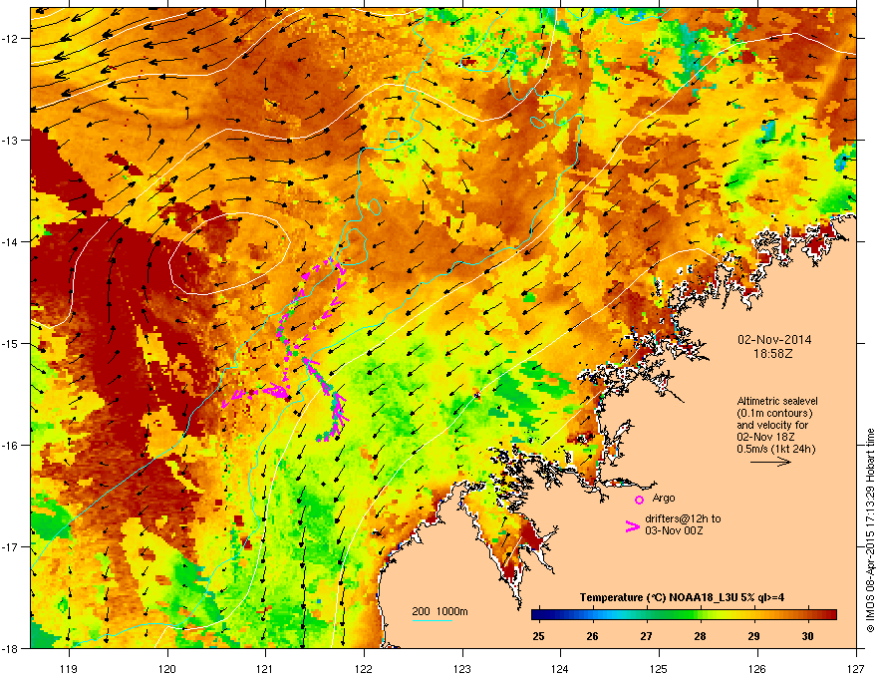
Task: Click the longitude axis label 127
Action: (855, 668)
